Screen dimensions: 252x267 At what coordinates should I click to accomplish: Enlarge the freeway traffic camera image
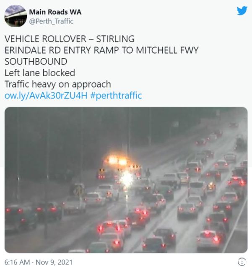pyautogui.click(x=126, y=180)
